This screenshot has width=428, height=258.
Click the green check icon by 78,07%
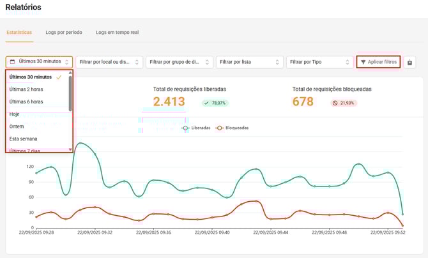tap(206, 103)
